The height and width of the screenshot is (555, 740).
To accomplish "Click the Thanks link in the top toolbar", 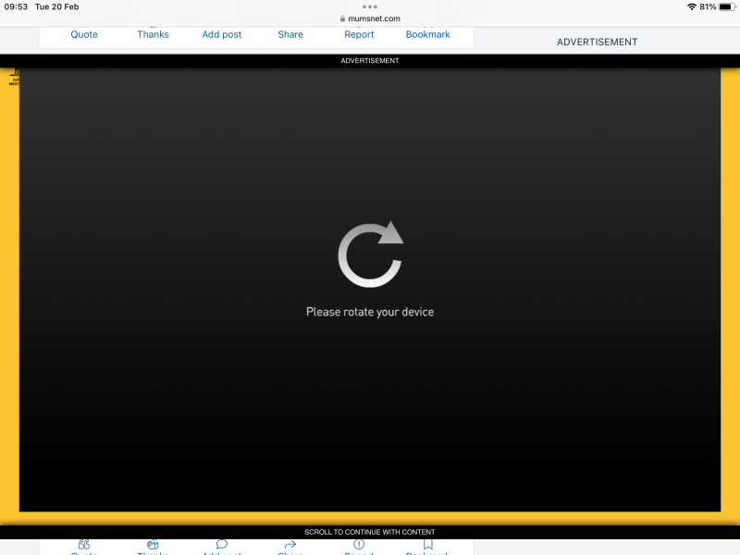I will tap(152, 34).
